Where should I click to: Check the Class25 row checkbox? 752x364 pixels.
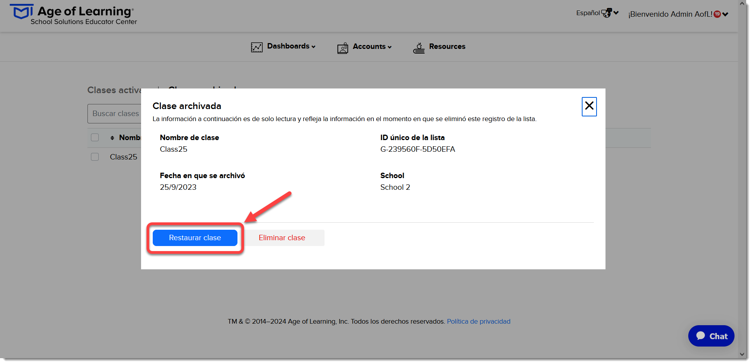(x=95, y=157)
